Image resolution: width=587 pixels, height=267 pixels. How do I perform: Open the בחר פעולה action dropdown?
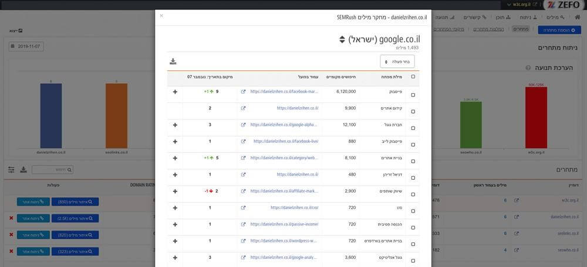click(x=397, y=61)
